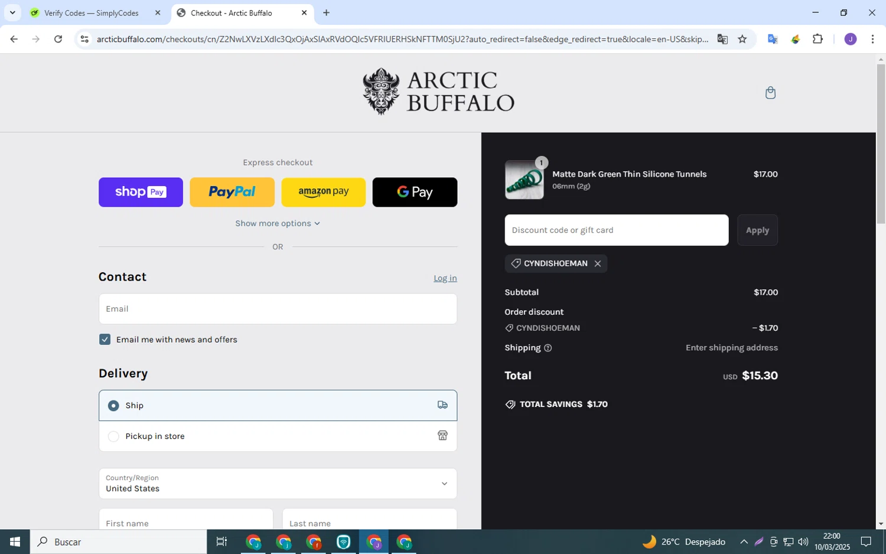Click the $15.30 total amount
The image size is (886, 554).
point(760,376)
